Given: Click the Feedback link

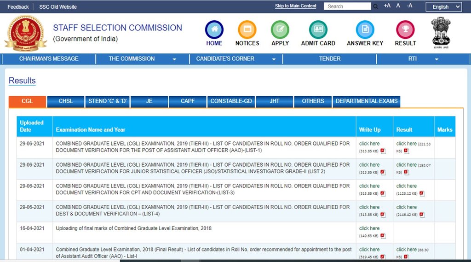Looking at the screenshot, I should coord(18,6).
